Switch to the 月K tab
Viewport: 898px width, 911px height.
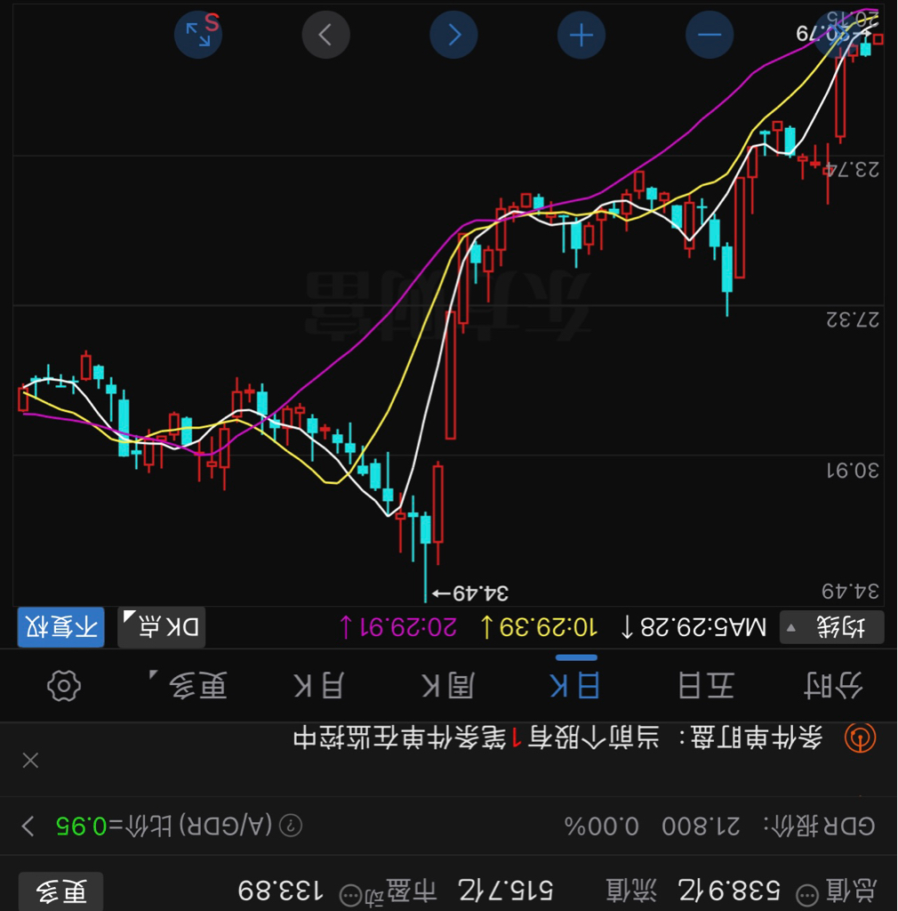click(319, 686)
